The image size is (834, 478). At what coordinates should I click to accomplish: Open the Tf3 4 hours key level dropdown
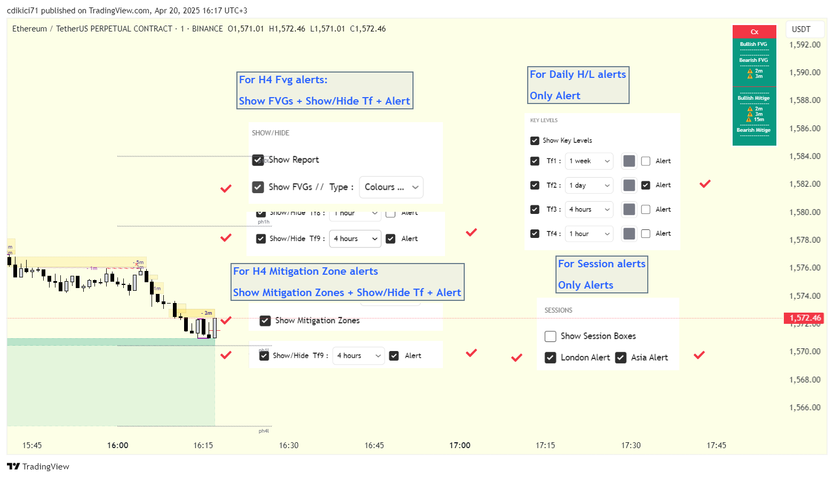589,210
